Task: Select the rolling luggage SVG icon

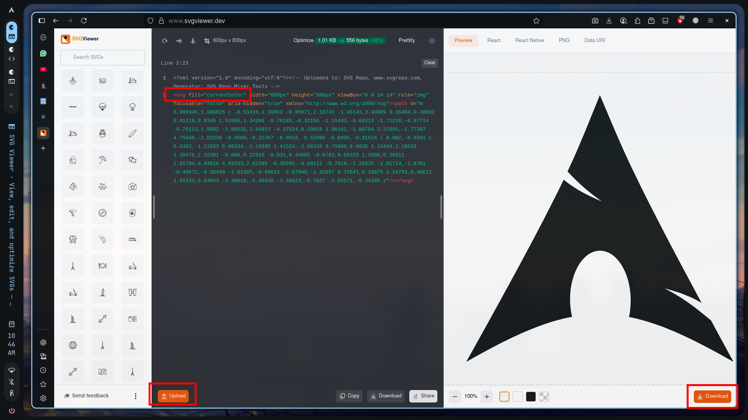Action: pyautogui.click(x=103, y=239)
